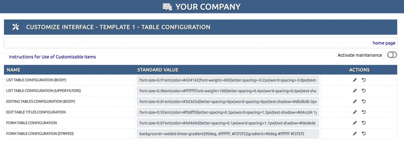Image resolution: width=404 pixels, height=151 pixels.
Task: Focus the List Table Configuration (Body) value field
Action: coord(228,80)
